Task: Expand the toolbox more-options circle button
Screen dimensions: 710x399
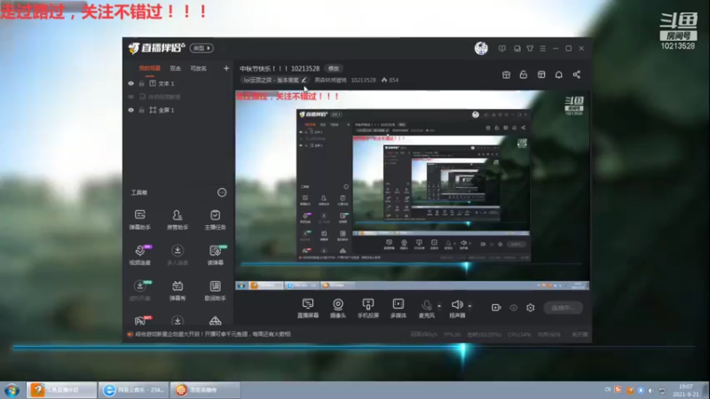Action: click(221, 192)
